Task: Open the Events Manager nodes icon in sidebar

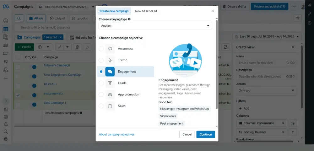Action: coord(6,70)
